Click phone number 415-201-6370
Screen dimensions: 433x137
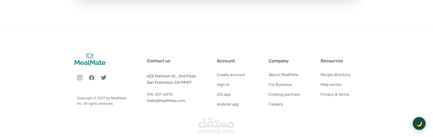click(x=159, y=94)
